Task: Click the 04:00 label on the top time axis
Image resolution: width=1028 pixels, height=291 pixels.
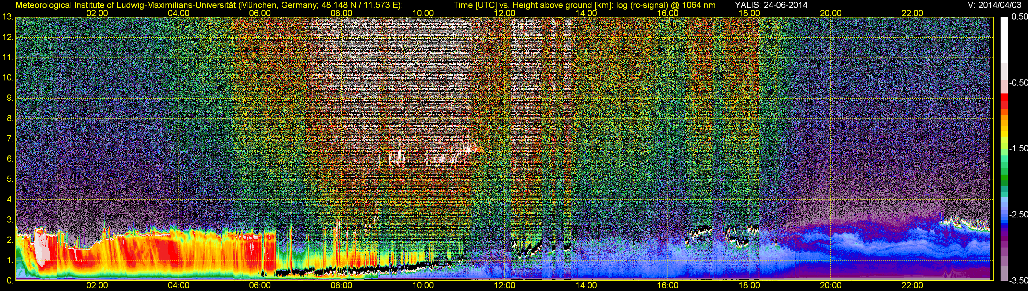Action: 179,13
